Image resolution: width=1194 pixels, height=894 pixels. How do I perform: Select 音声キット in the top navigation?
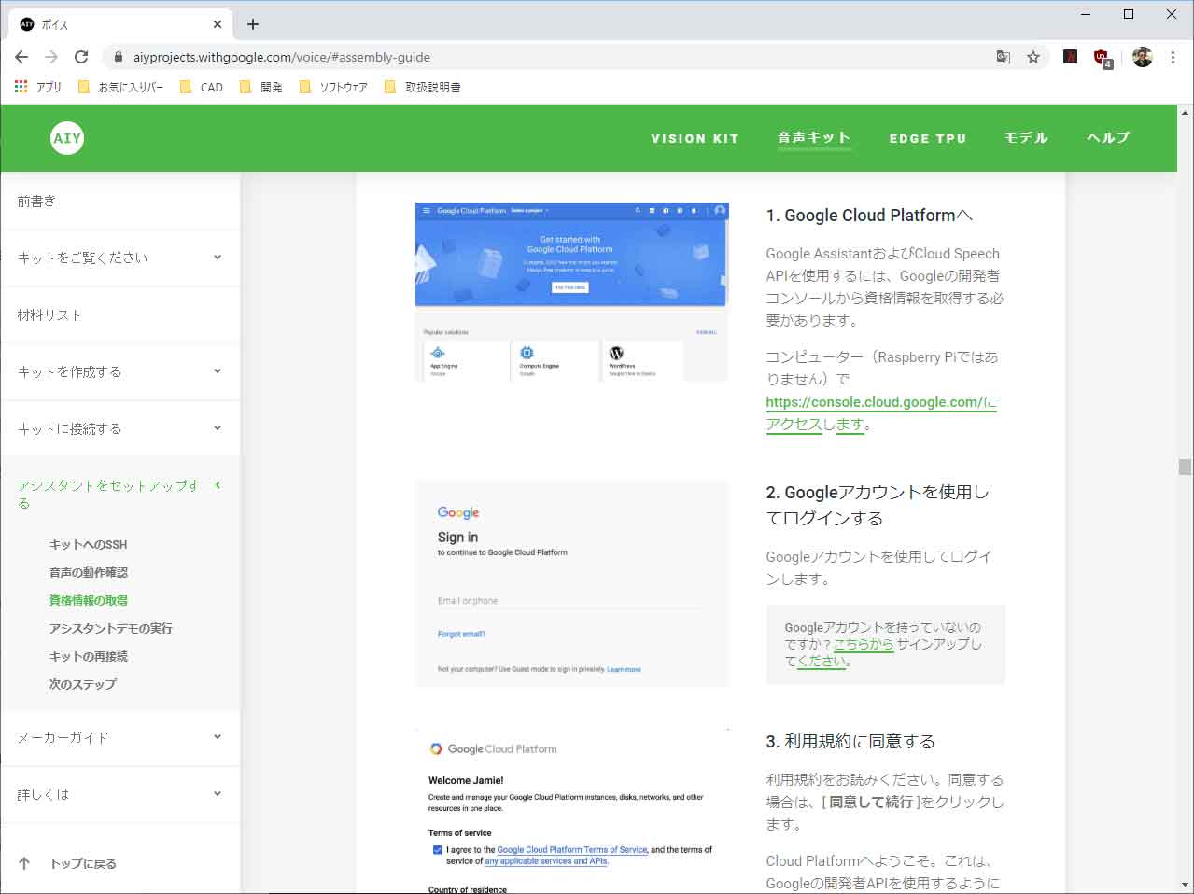point(814,138)
